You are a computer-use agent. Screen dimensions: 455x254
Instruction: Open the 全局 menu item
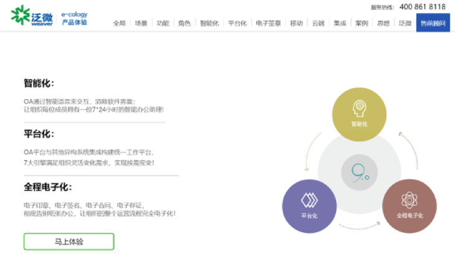point(119,23)
